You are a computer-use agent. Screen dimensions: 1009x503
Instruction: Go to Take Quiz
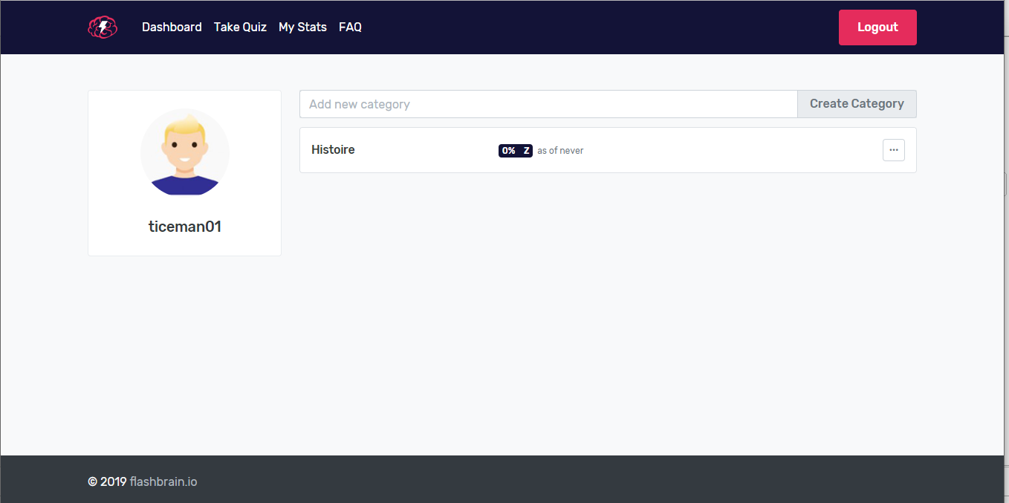[x=240, y=27]
